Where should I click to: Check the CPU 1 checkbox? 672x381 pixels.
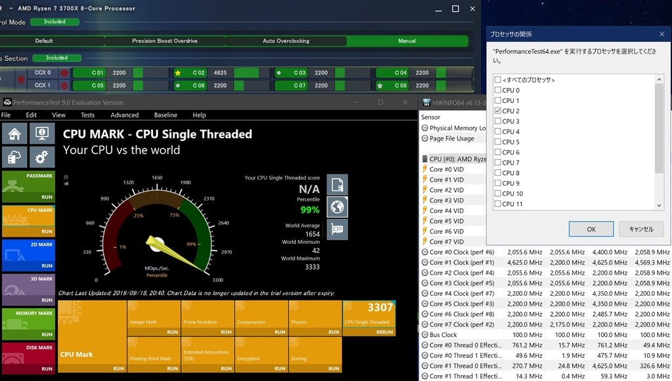[497, 100]
